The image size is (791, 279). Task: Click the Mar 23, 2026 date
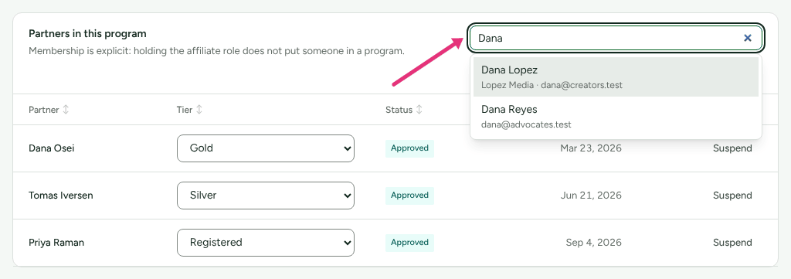[x=591, y=148]
